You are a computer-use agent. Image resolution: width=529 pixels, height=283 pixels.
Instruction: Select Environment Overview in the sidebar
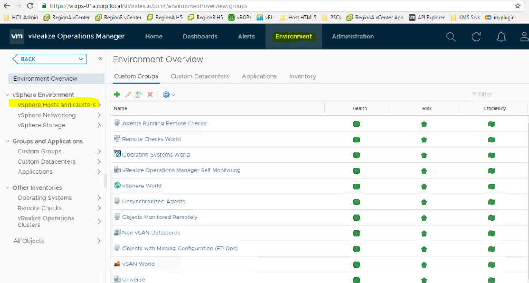pos(56,79)
